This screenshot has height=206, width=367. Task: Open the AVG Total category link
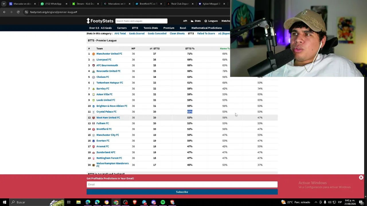pyautogui.click(x=120, y=33)
